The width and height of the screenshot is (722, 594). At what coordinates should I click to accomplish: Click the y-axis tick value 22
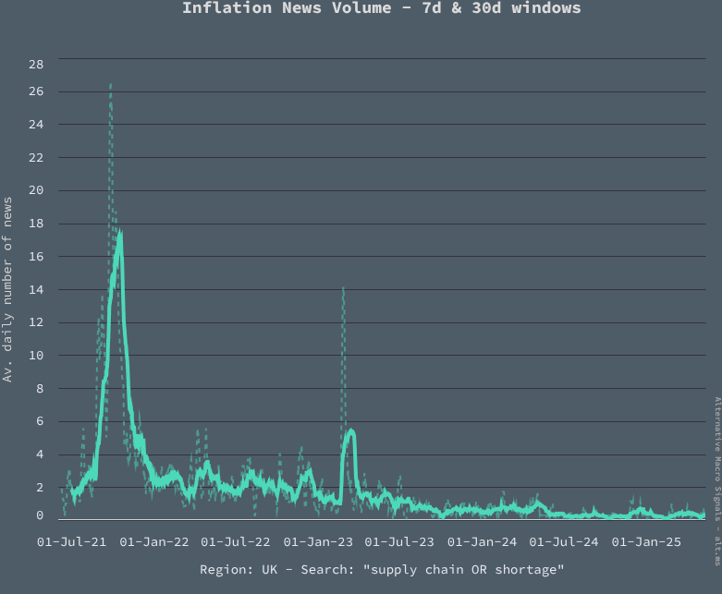(36, 158)
